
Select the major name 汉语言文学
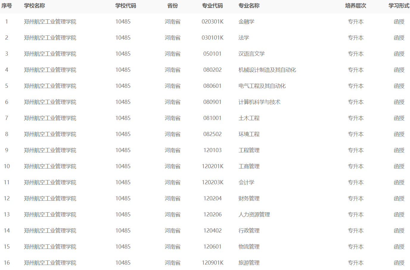pyautogui.click(x=251, y=54)
